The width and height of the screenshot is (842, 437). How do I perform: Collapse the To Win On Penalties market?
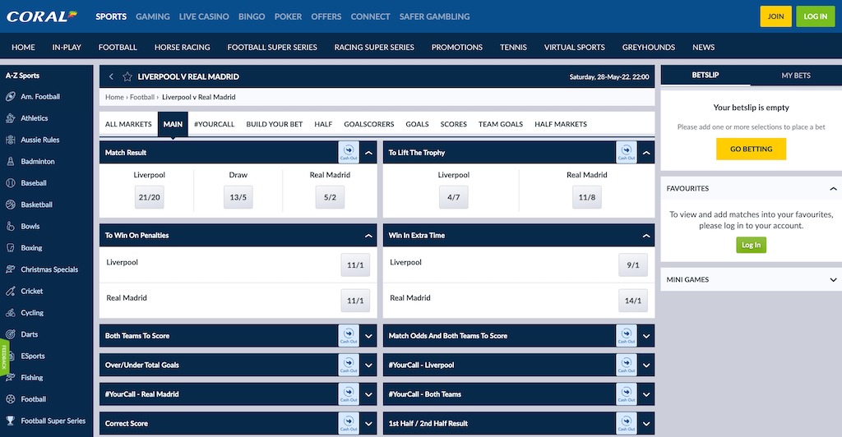[x=368, y=236]
